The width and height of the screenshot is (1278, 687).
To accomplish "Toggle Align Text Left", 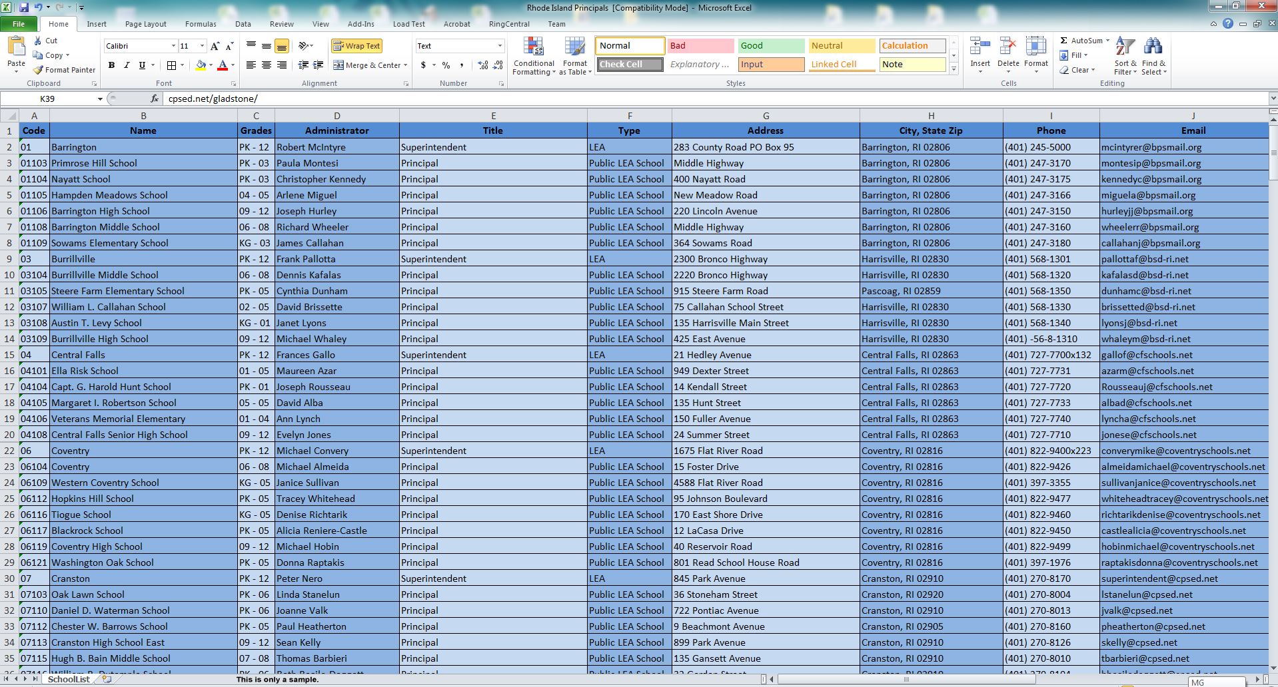I will (x=251, y=65).
